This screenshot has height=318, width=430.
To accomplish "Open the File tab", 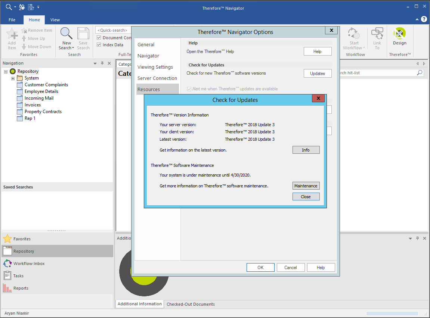I will [12, 20].
